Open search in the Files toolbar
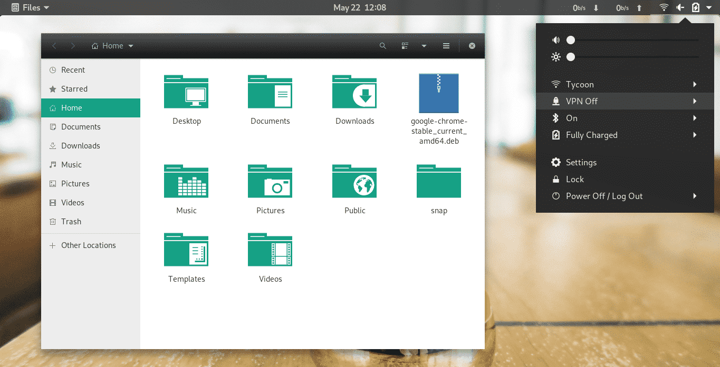 coord(382,46)
